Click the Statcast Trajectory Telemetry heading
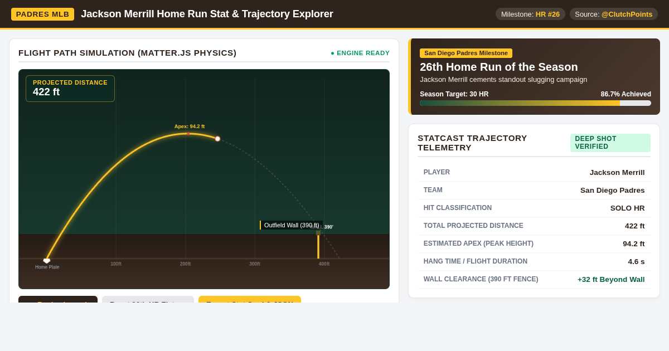This screenshot has height=351, width=669. (x=473, y=143)
